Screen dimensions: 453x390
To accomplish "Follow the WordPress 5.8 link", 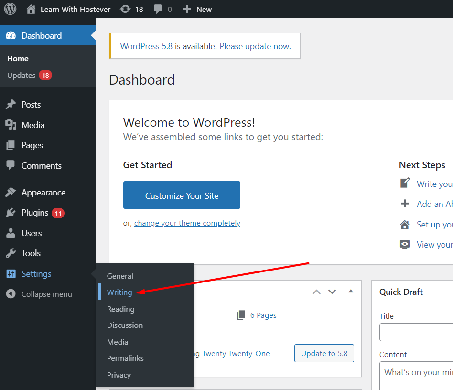I will (x=146, y=46).
